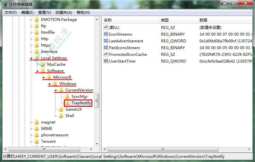Click the MIME key folder icon

click(x=37, y=129)
